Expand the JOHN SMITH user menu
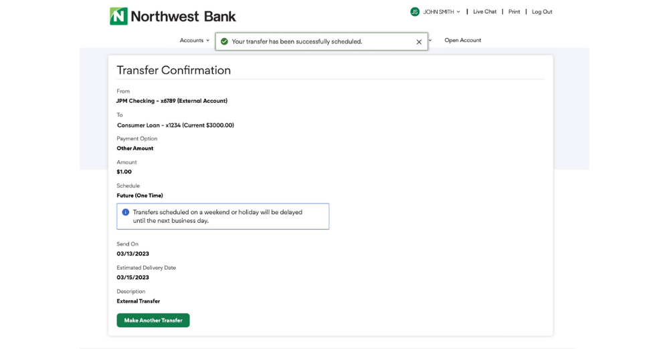 point(442,11)
